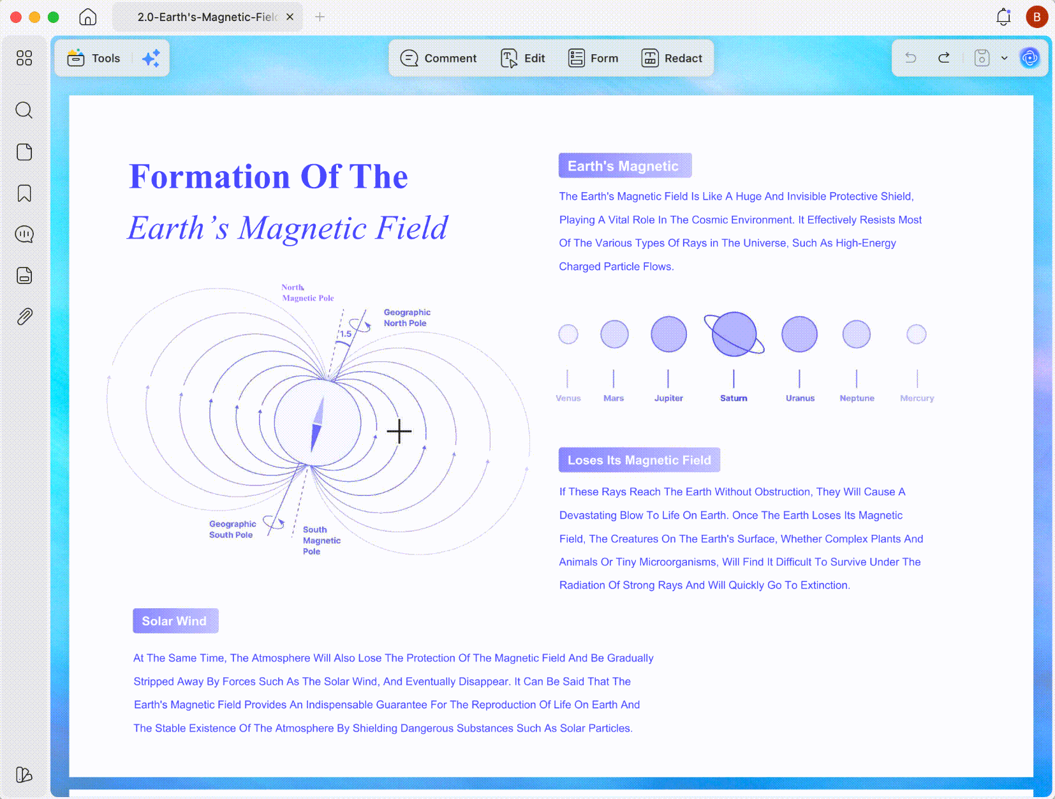1055x799 pixels.
Task: Click the 'Mars' planet label
Action: (614, 398)
